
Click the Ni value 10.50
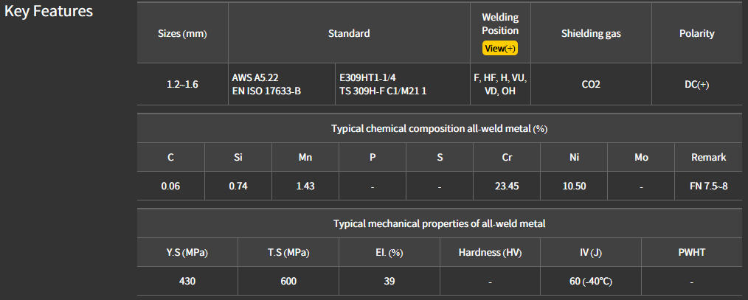click(x=574, y=186)
